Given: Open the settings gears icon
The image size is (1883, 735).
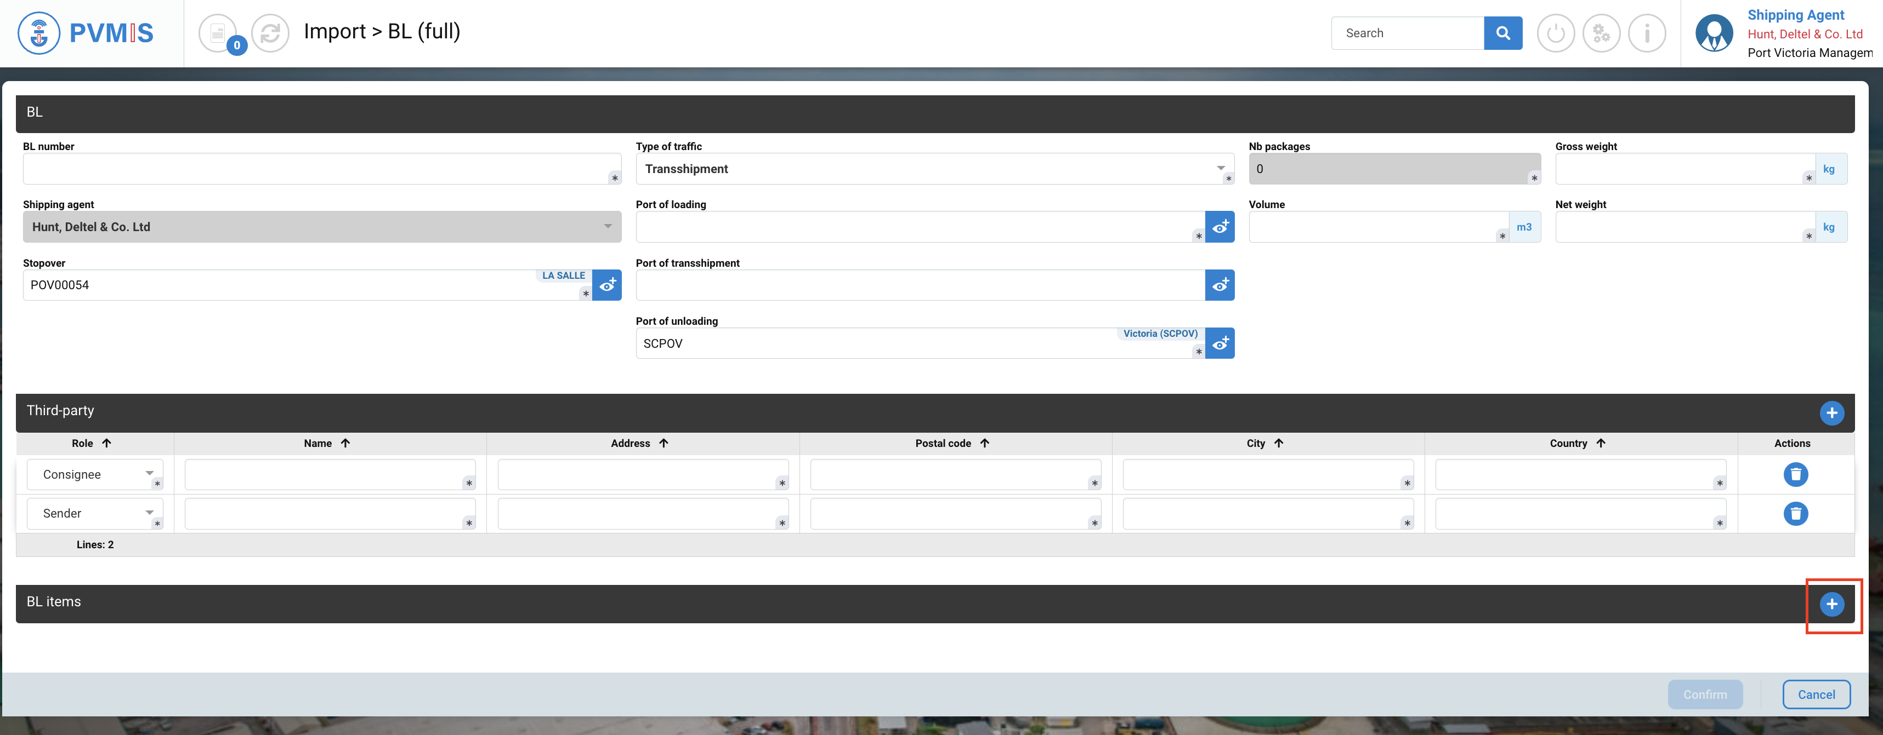Looking at the screenshot, I should click(1601, 33).
